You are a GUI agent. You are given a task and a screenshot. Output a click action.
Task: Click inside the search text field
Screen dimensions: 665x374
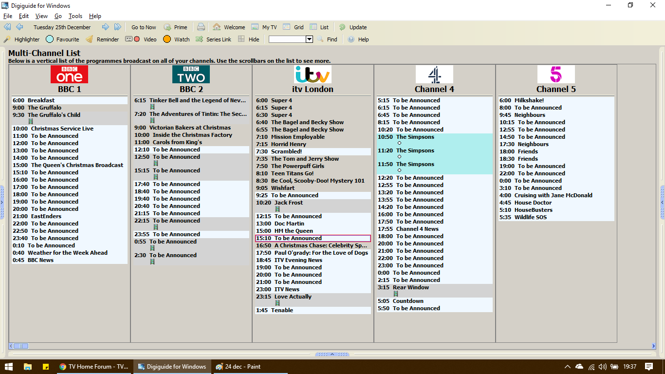tap(287, 39)
